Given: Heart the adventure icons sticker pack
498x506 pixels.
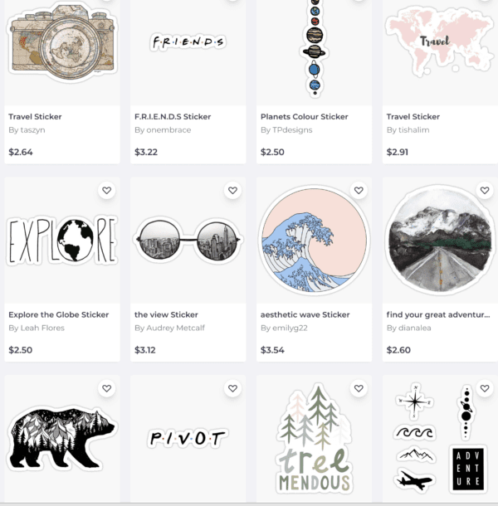Looking at the screenshot, I should [485, 388].
